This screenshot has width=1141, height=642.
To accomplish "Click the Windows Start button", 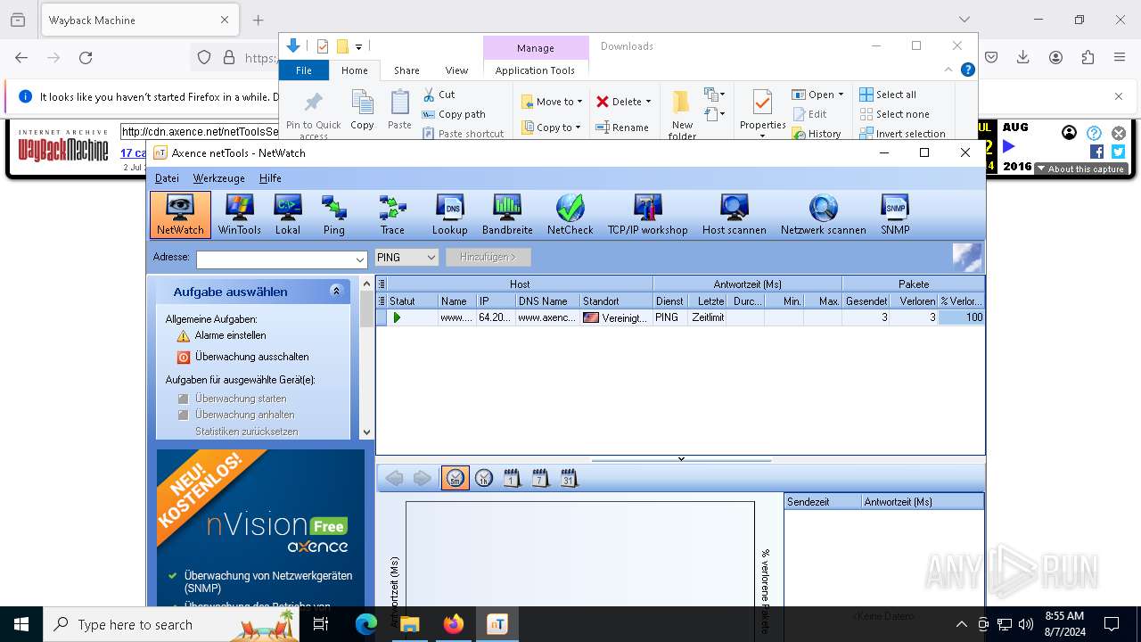I will point(21,624).
